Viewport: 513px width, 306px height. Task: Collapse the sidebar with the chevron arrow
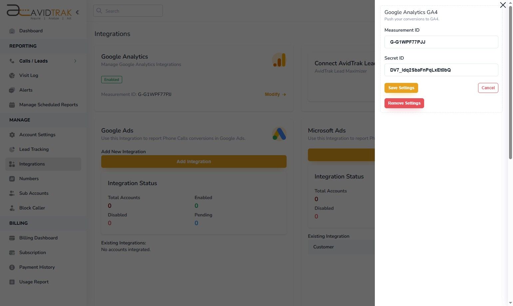click(78, 12)
